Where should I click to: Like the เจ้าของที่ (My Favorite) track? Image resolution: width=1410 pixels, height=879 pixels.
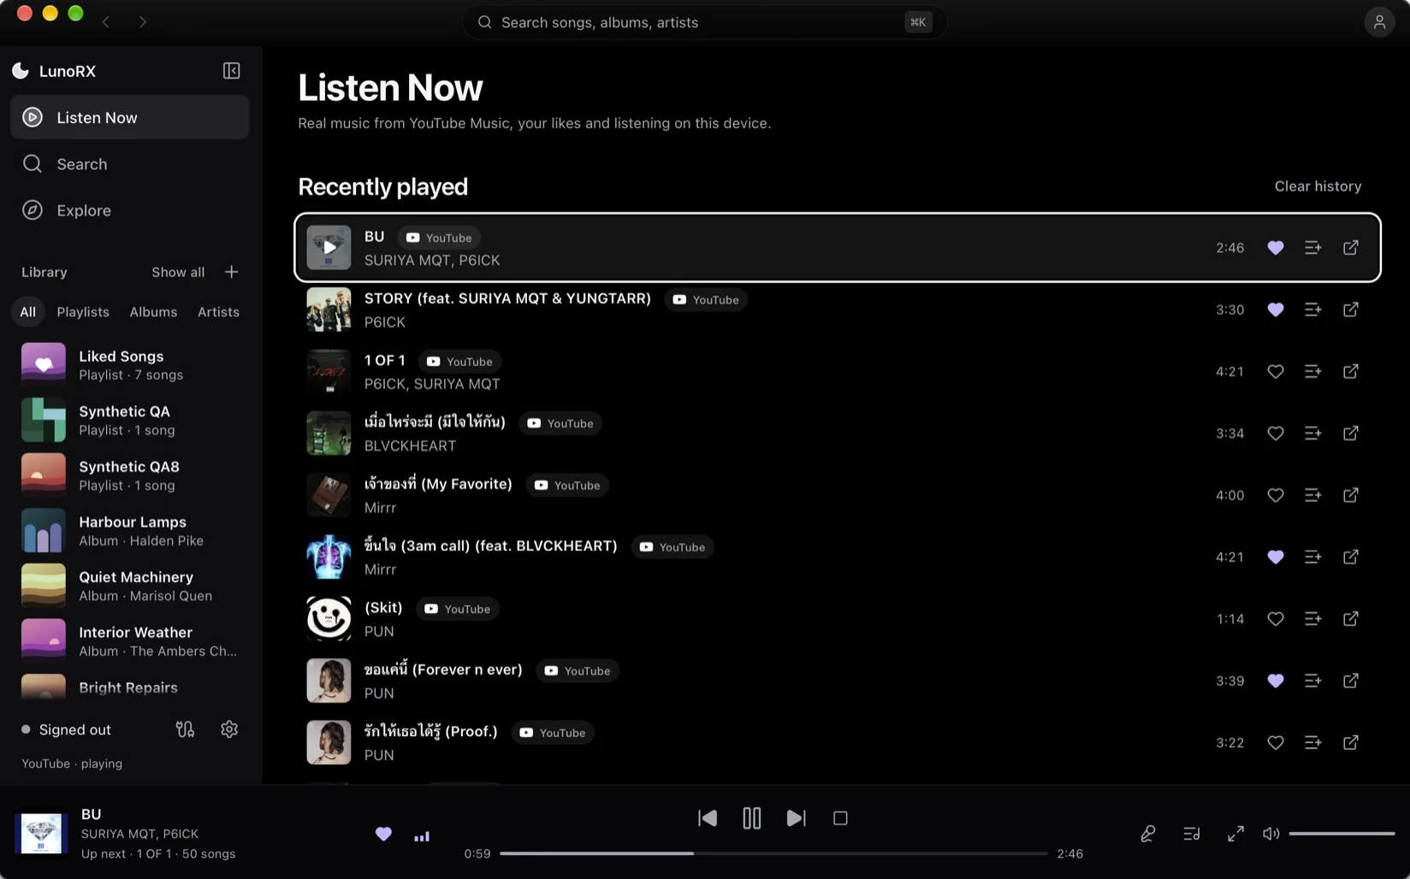1275,495
